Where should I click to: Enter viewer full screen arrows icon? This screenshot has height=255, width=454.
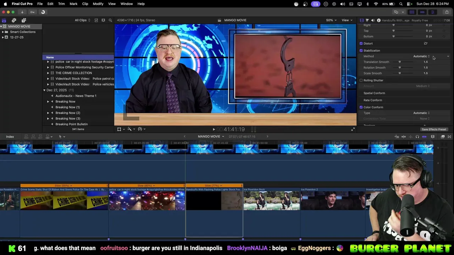pos(353,129)
